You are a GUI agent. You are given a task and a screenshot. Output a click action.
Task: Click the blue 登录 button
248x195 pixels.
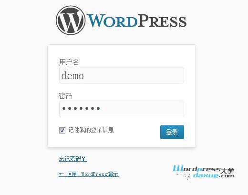tap(172, 132)
